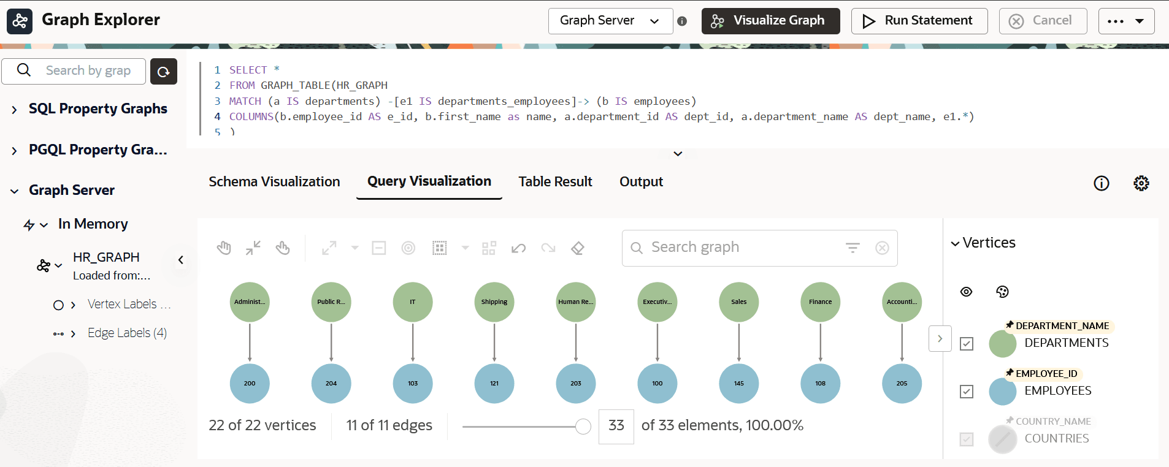Click the undo arrow in graph toolbar
This screenshot has height=467, width=1169.
click(x=518, y=248)
